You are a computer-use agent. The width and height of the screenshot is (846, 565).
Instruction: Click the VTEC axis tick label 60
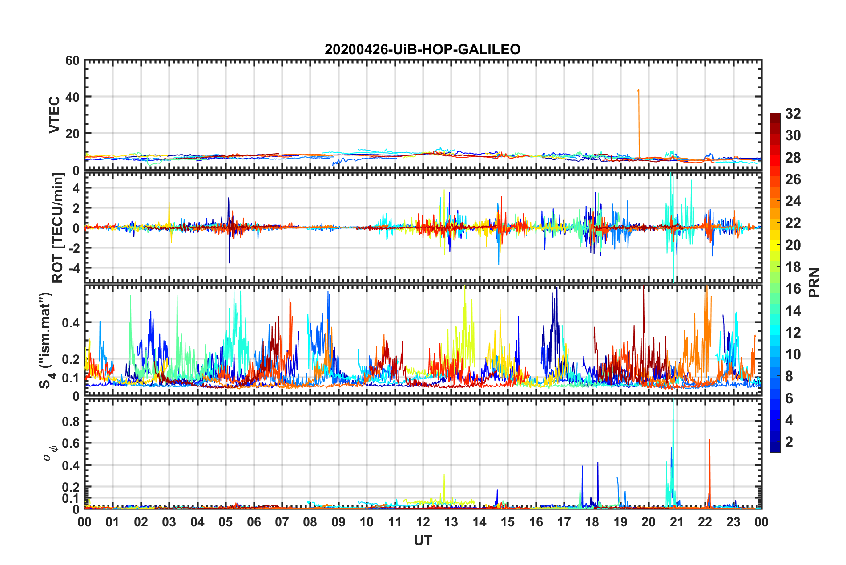[73, 61]
